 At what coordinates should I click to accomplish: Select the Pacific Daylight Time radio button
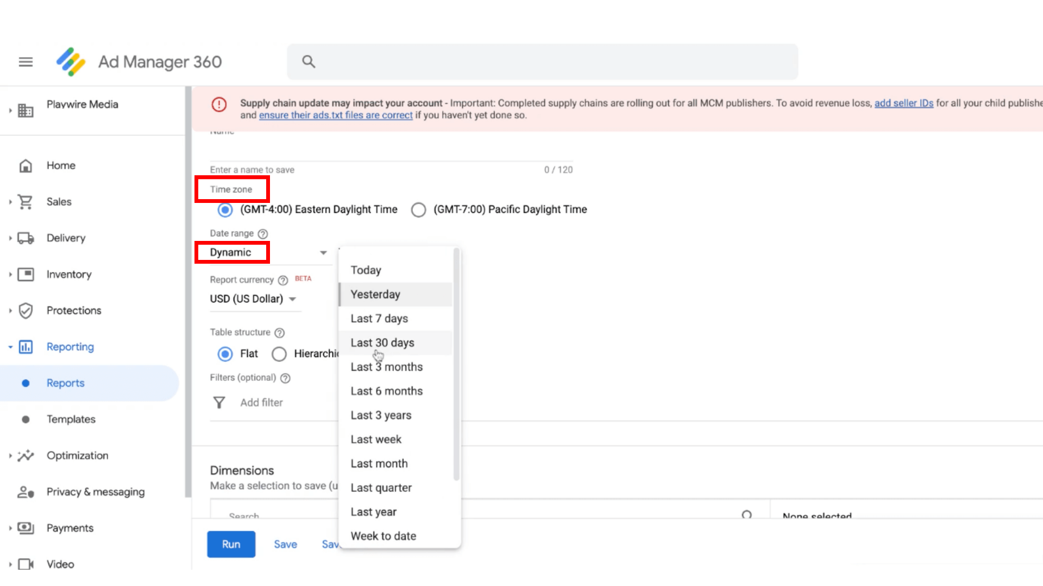point(418,209)
